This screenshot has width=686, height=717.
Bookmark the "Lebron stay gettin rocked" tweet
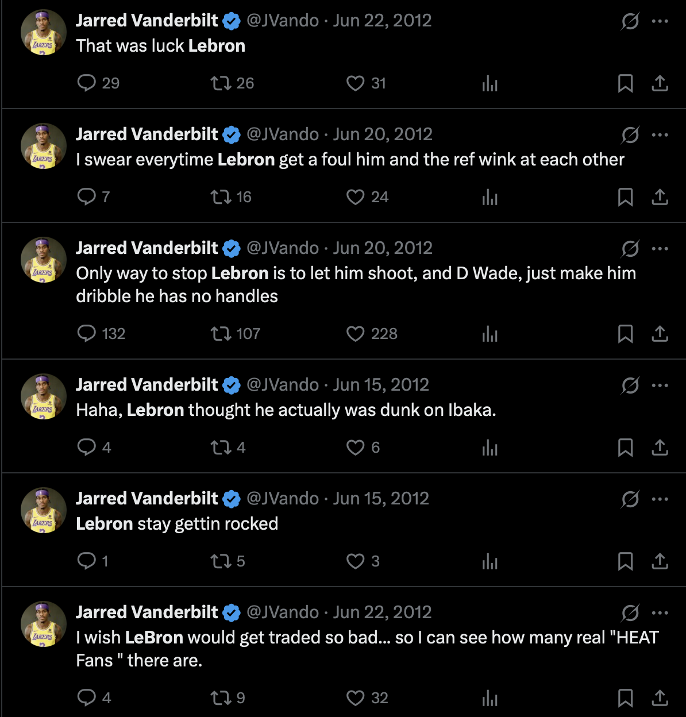(x=625, y=561)
